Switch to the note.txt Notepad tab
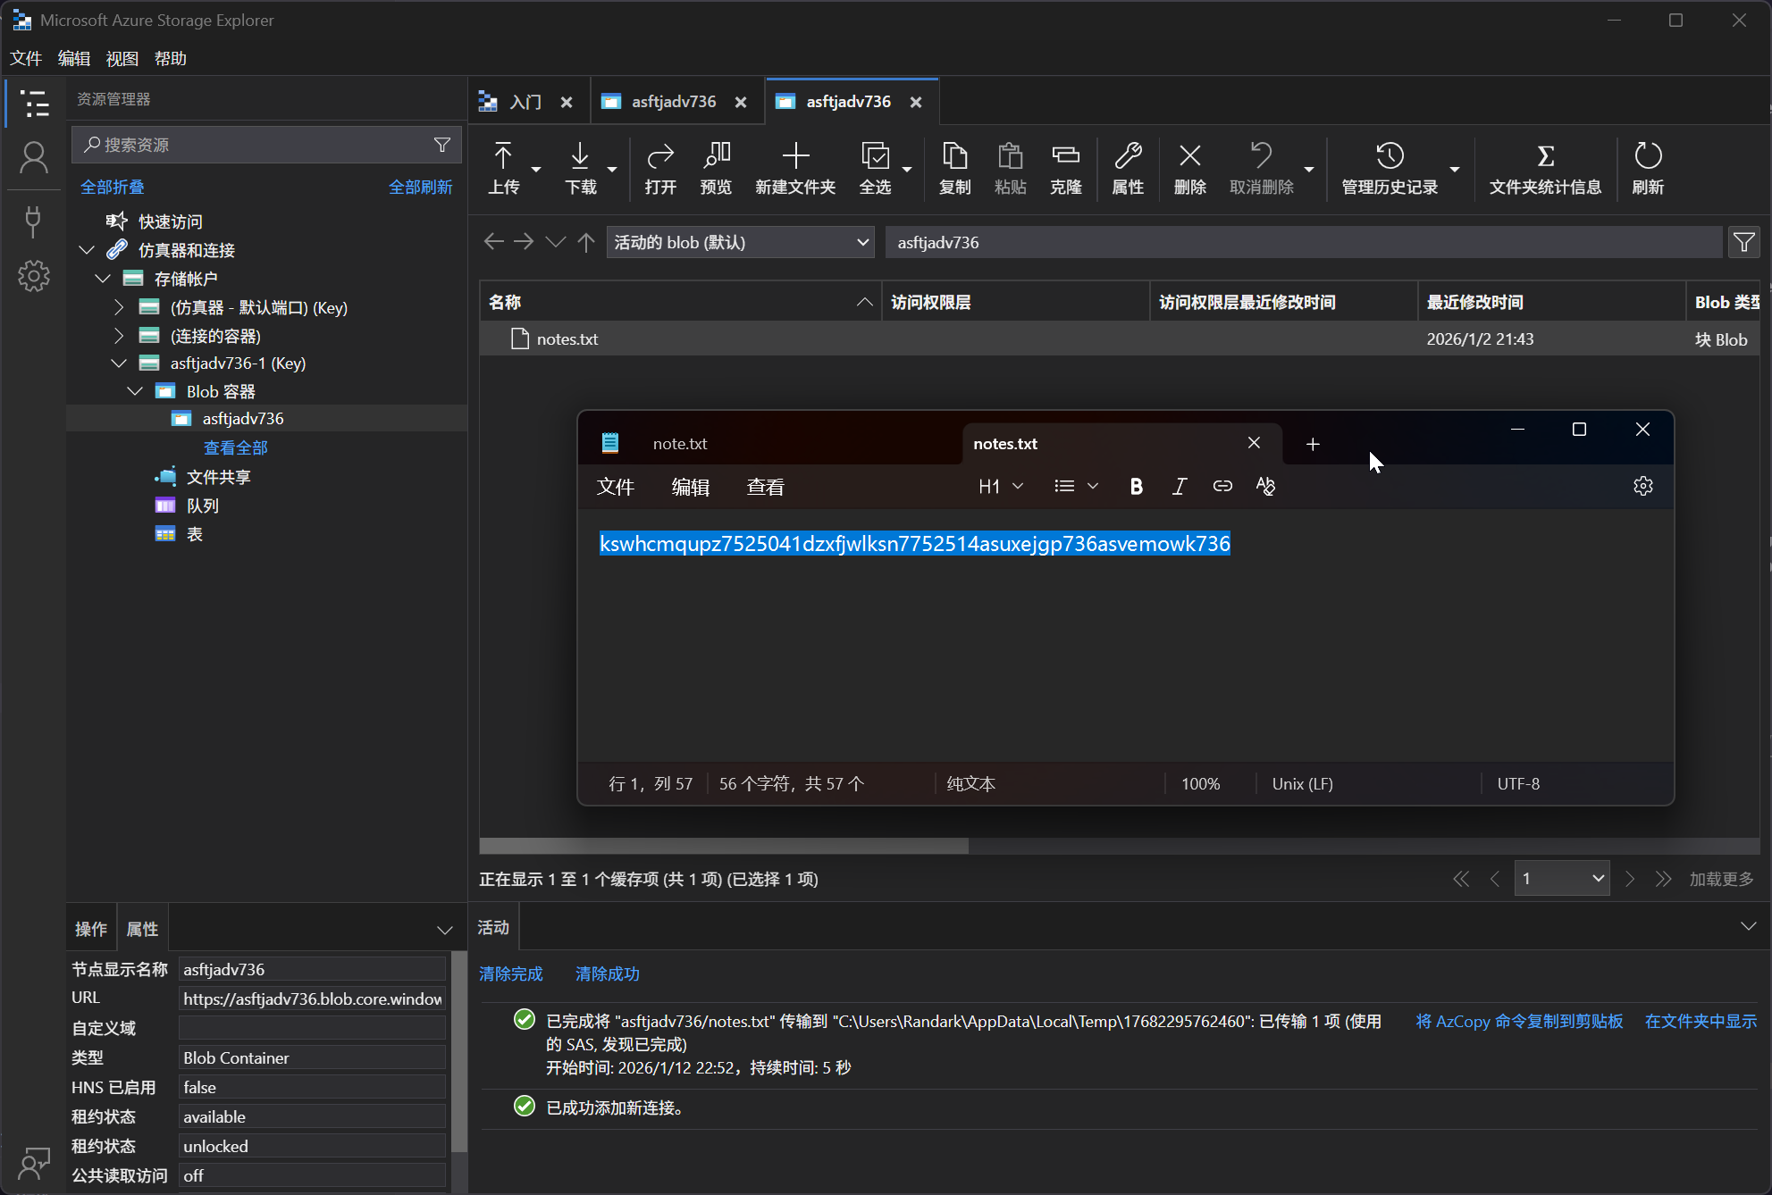 click(680, 444)
